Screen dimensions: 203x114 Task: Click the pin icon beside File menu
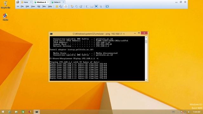click(18, 6)
